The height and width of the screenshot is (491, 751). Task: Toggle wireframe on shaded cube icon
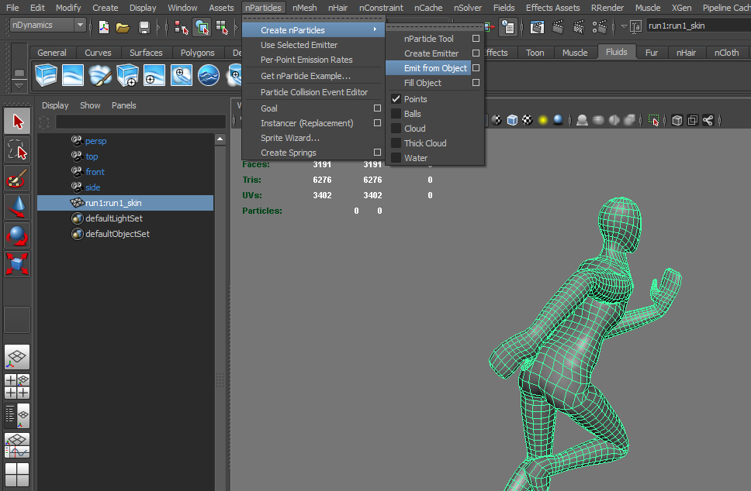point(512,120)
